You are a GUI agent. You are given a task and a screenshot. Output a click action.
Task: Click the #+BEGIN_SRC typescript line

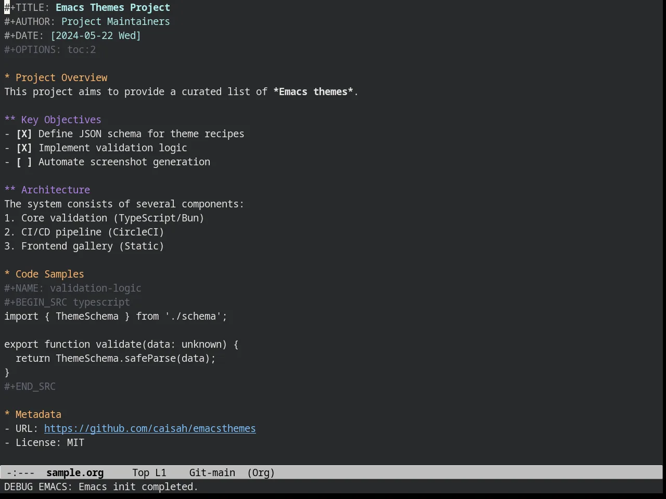(x=67, y=302)
